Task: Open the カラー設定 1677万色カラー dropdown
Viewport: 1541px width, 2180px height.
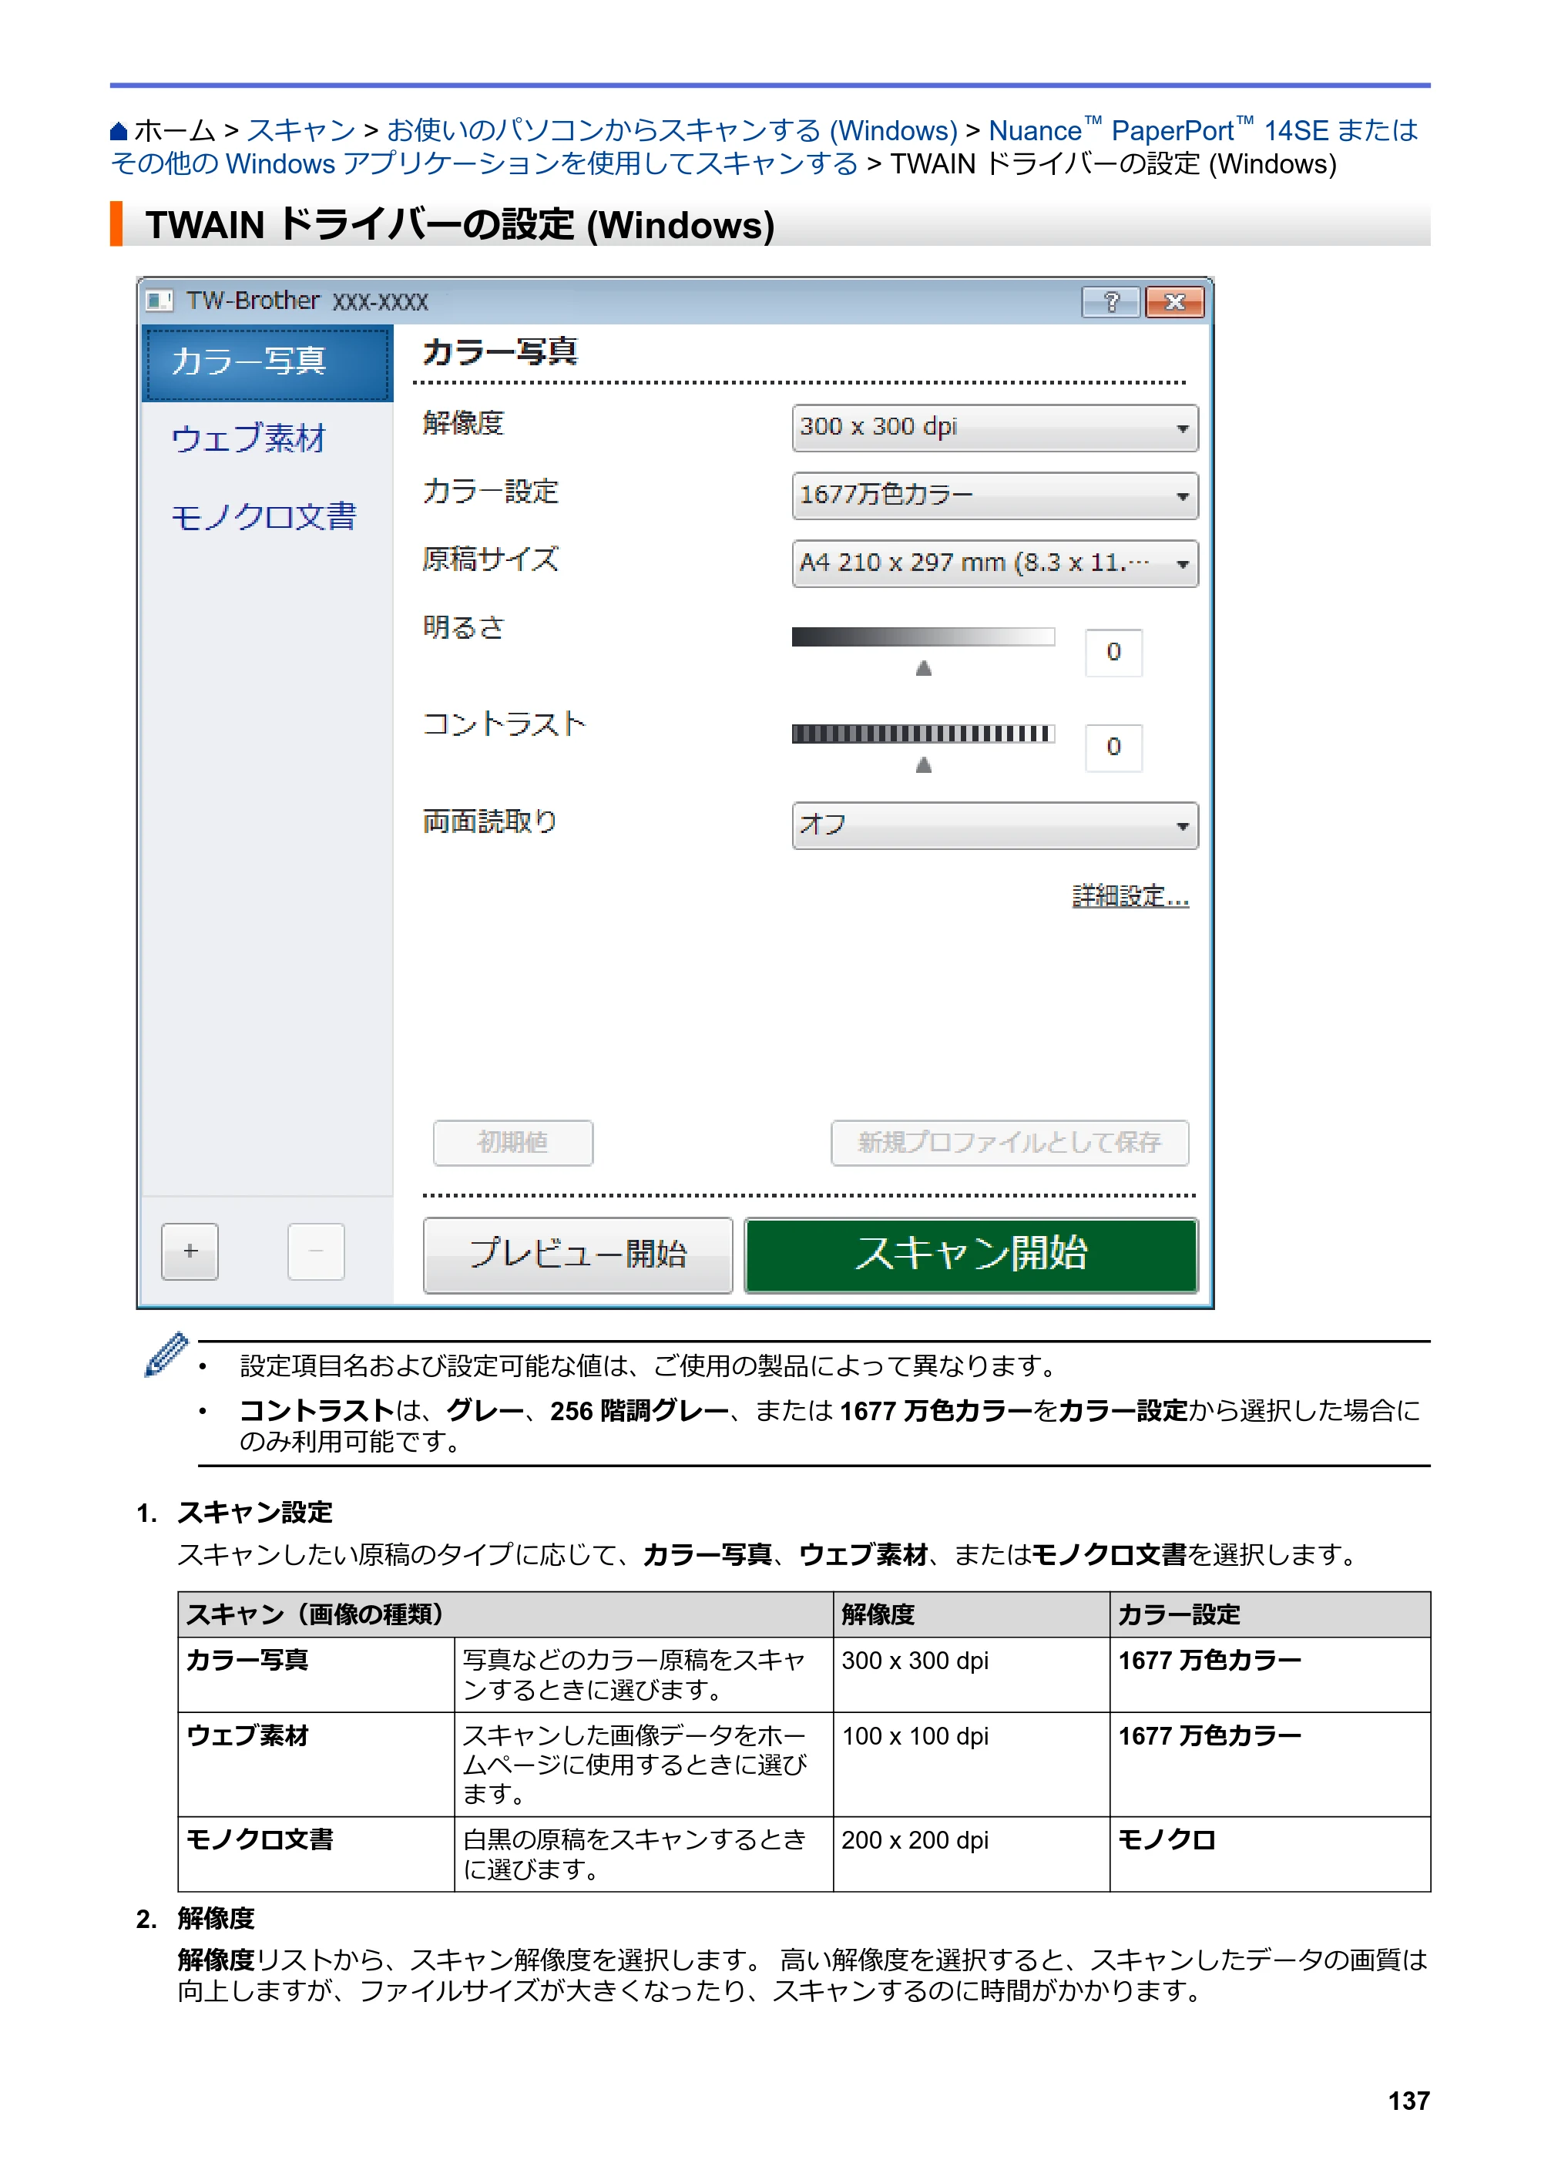Action: coord(995,495)
